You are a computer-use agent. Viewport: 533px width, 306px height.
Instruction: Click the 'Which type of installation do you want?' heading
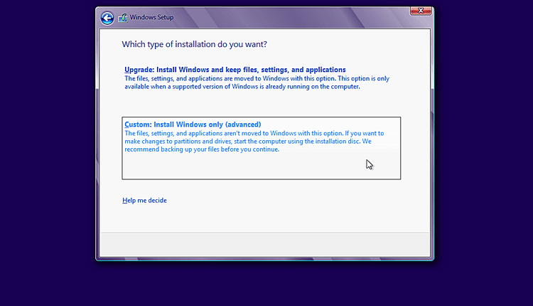tap(195, 44)
